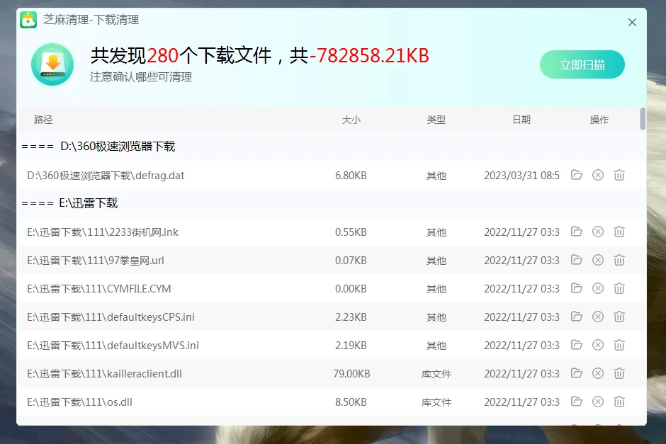This screenshot has width=666, height=444.
Task: Click circle-X icon for 2233街机网.lnk
Action: point(598,232)
